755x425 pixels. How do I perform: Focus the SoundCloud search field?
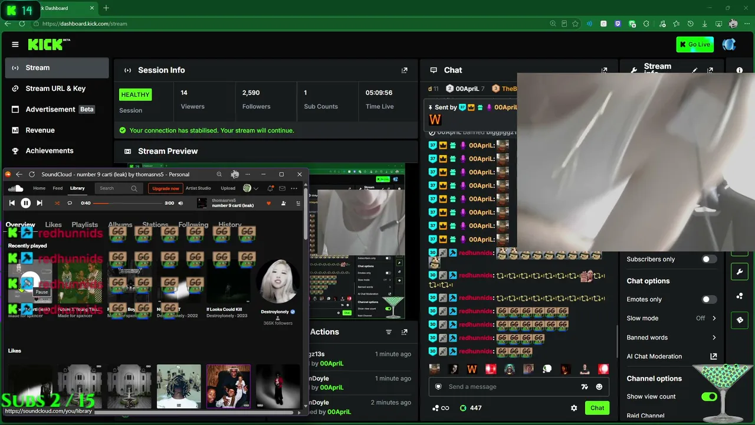click(x=118, y=188)
